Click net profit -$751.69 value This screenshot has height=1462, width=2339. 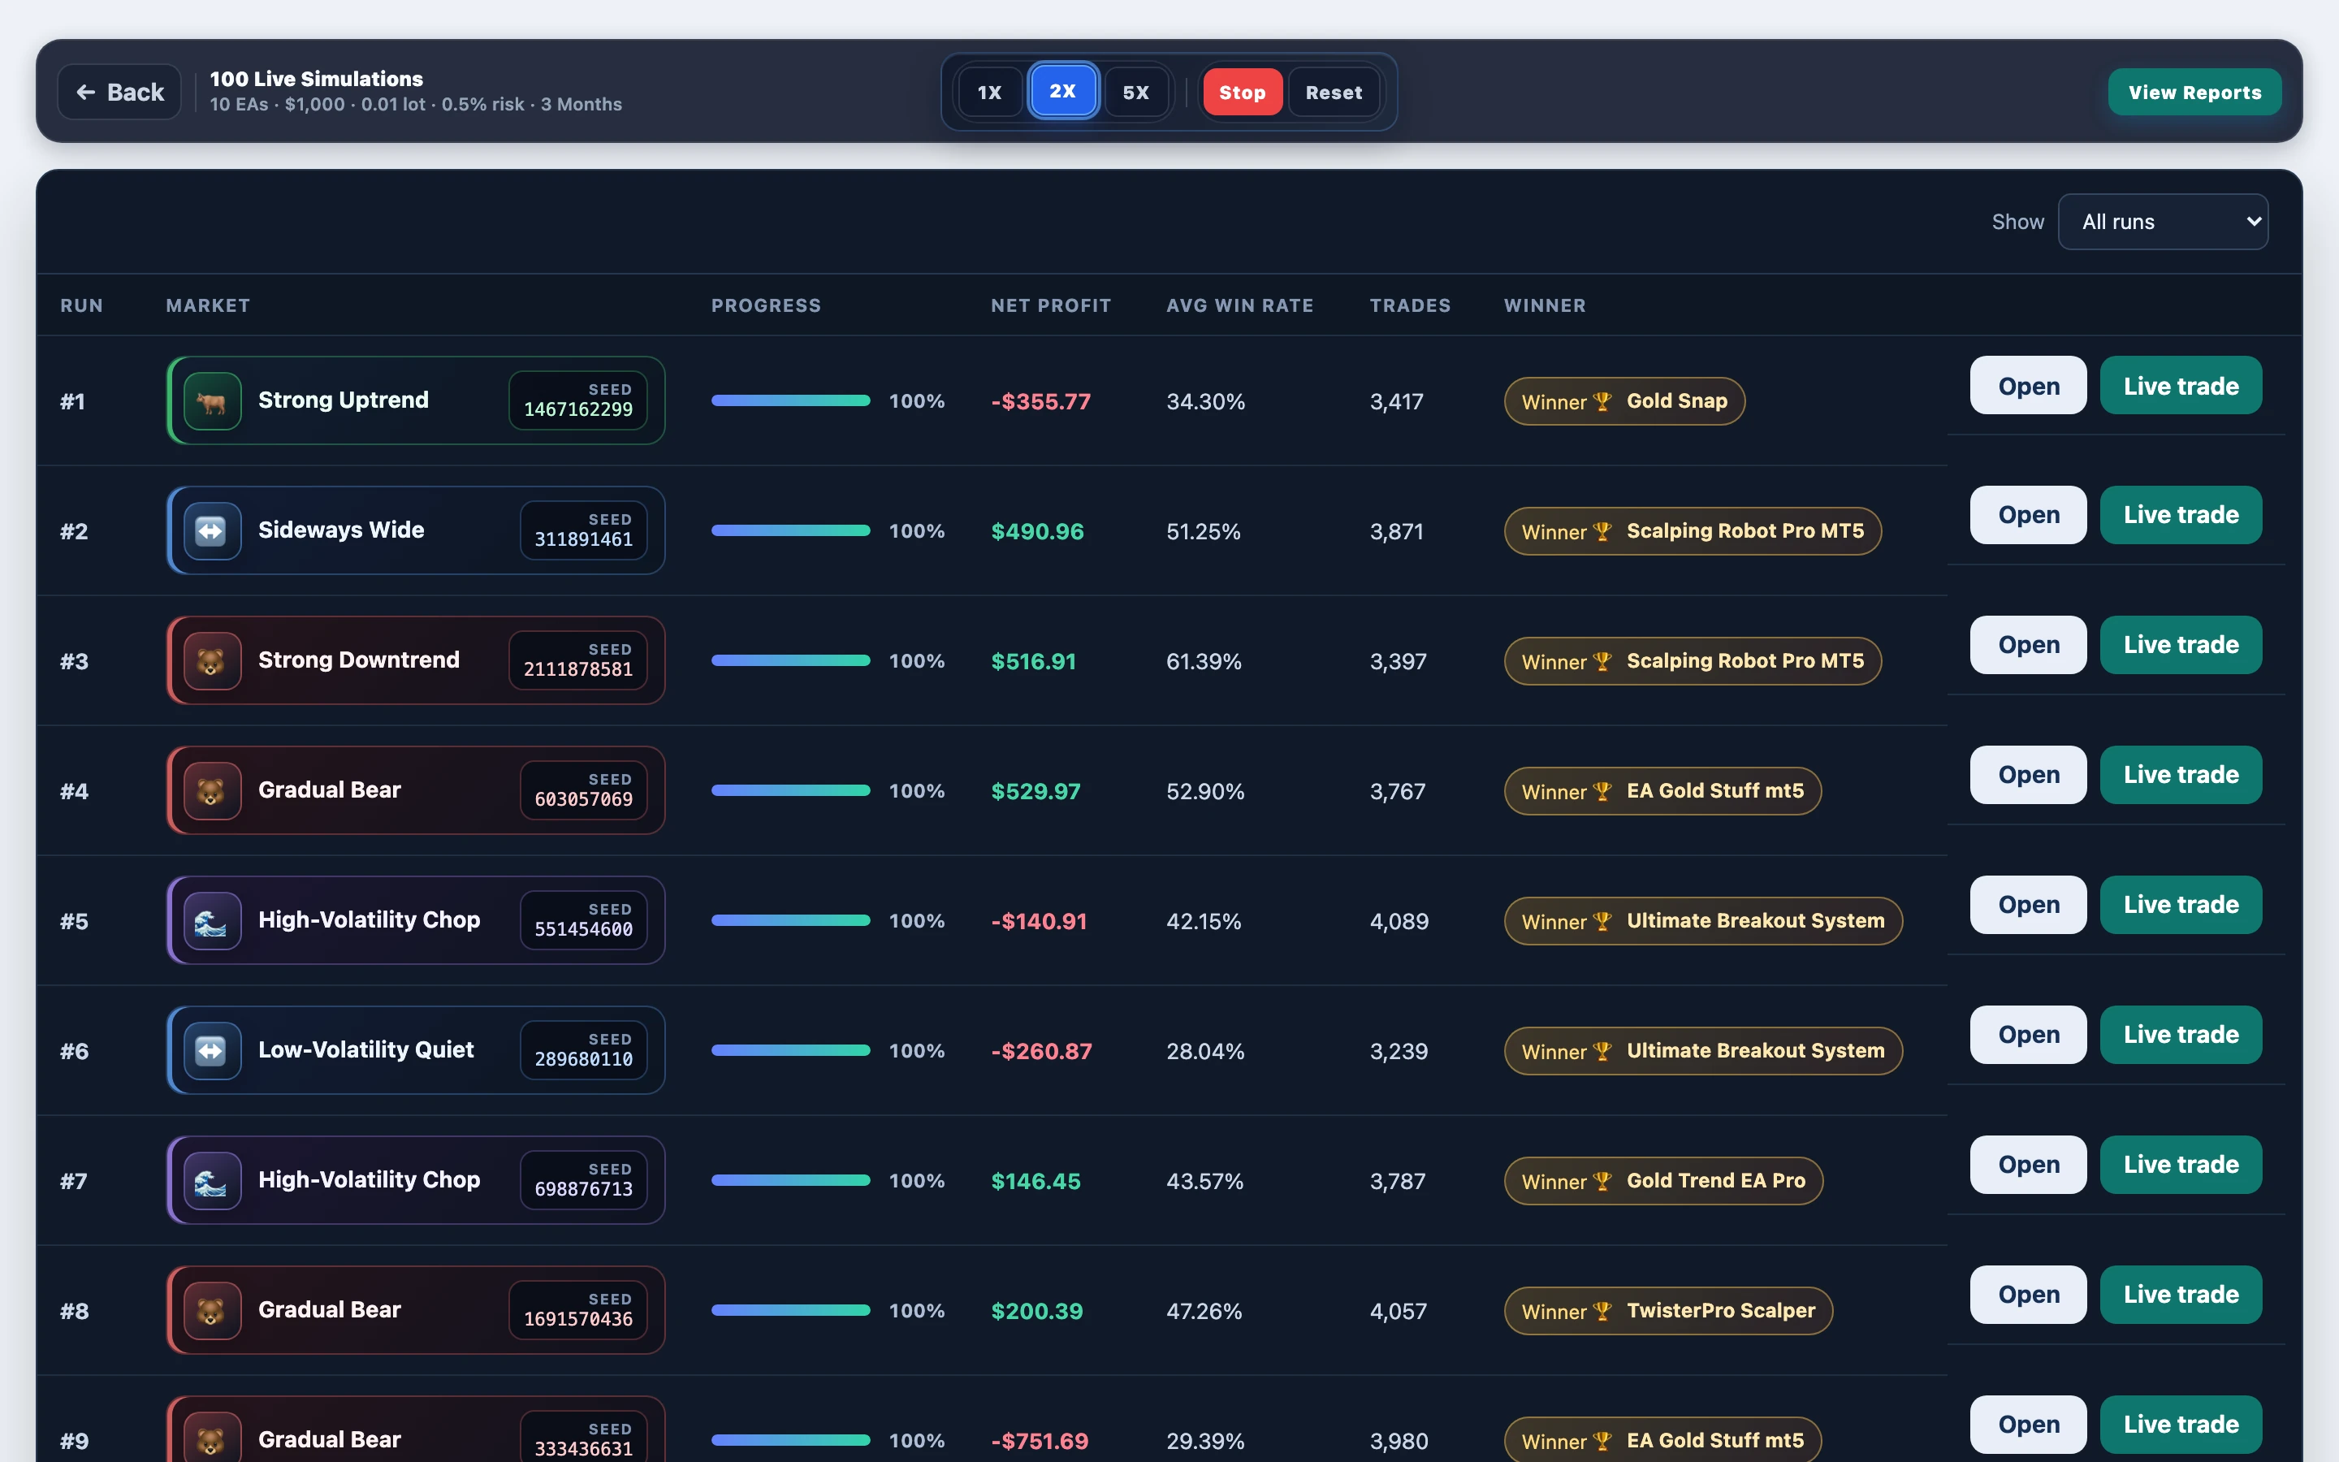1040,1441
